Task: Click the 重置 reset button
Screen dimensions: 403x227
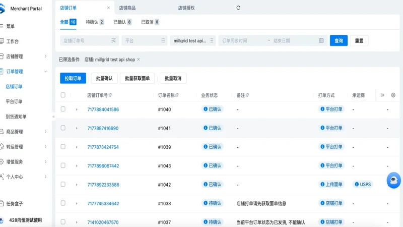Action: click(359, 40)
